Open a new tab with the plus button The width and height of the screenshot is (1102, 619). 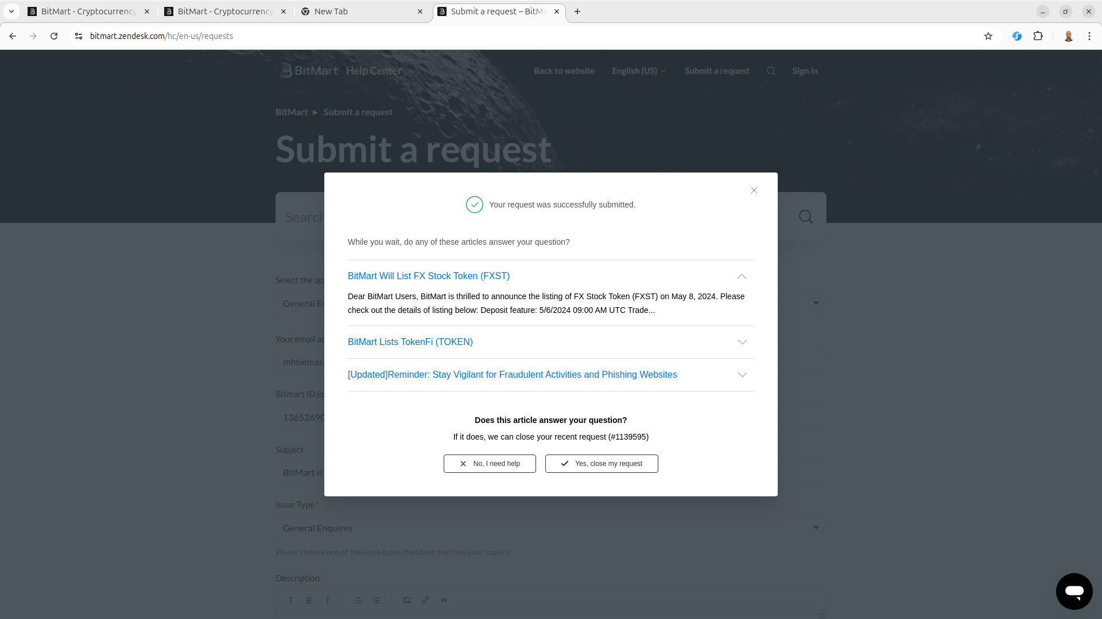577,11
